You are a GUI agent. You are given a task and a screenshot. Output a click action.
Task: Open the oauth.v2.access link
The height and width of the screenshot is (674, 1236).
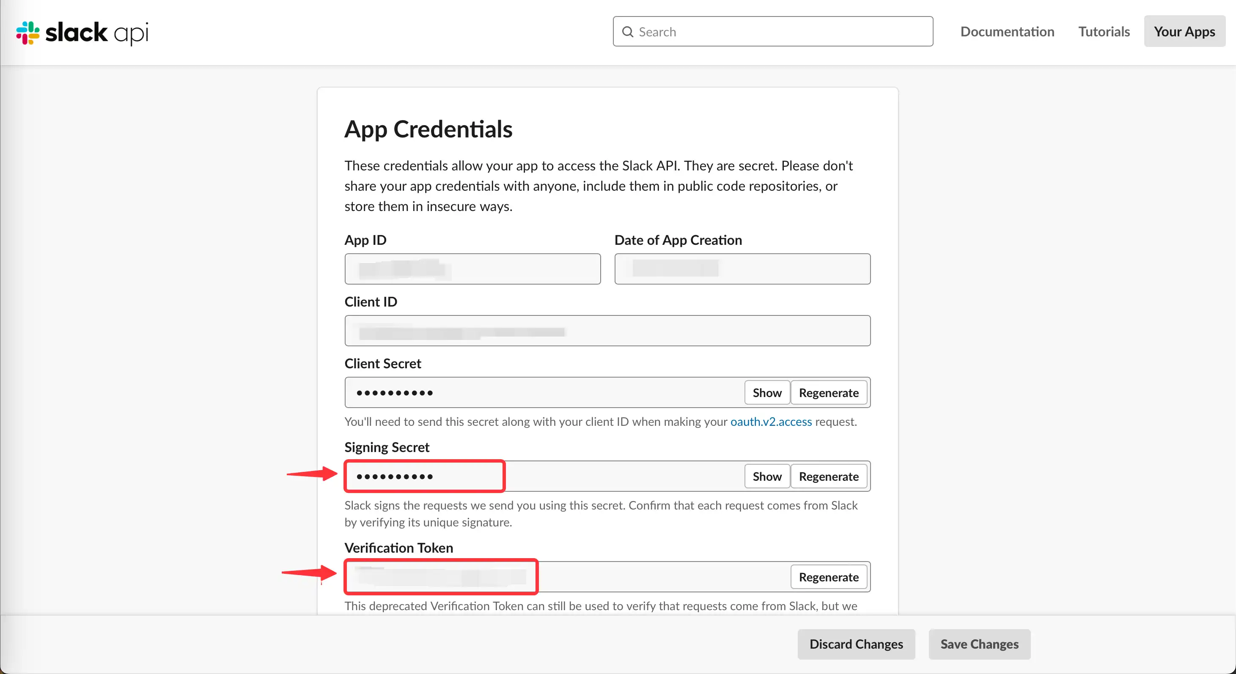tap(771, 422)
